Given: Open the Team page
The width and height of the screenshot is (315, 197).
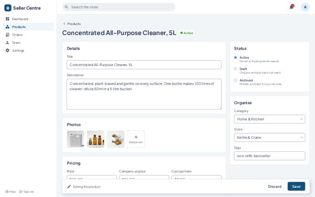Looking at the screenshot, I should (28, 42).
